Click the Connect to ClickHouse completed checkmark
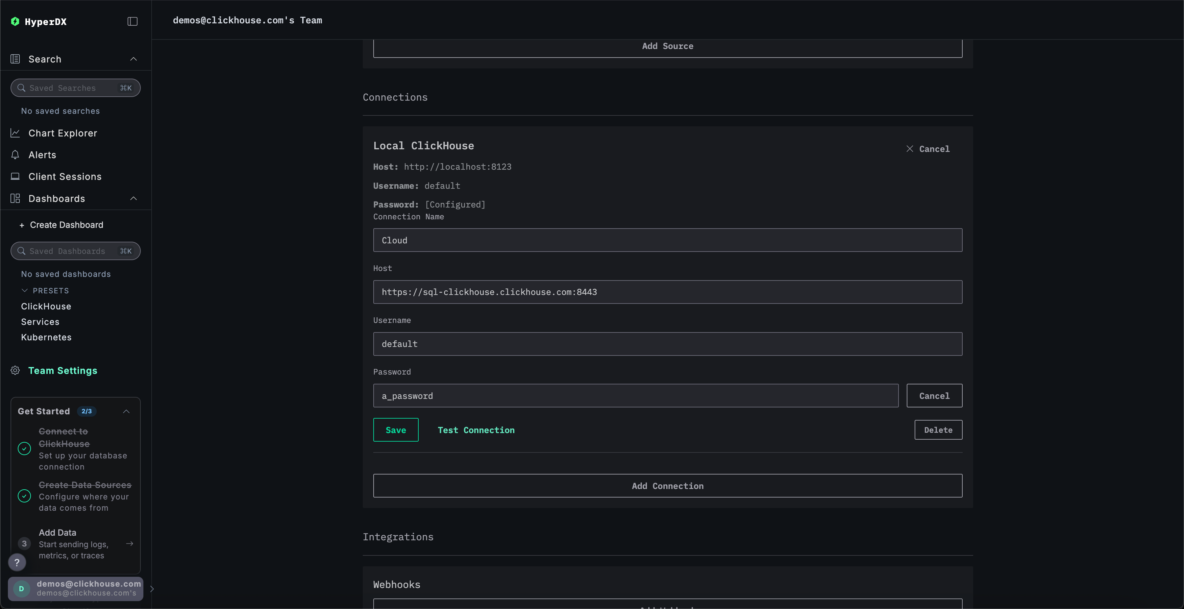This screenshot has width=1184, height=609. click(x=24, y=448)
